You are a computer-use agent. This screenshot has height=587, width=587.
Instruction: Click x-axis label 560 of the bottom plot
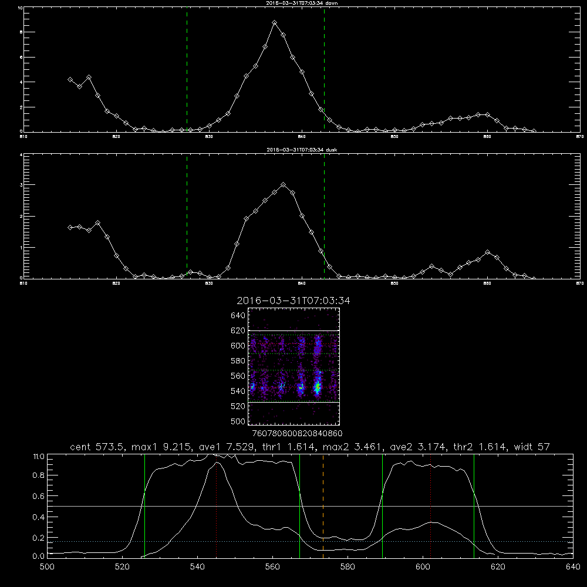coord(272,567)
